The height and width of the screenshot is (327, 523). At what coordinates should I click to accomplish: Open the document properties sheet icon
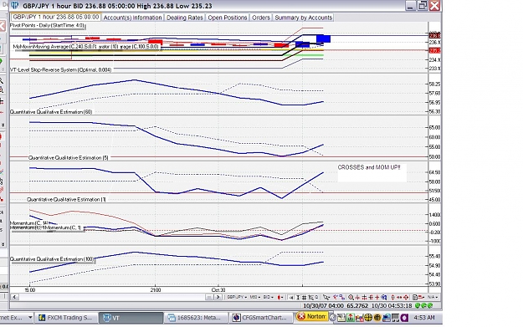[x=415, y=298]
